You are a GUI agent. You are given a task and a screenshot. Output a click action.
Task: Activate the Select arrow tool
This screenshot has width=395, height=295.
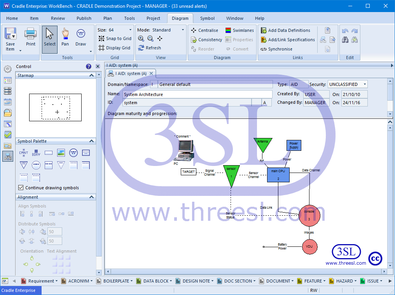(x=50, y=40)
